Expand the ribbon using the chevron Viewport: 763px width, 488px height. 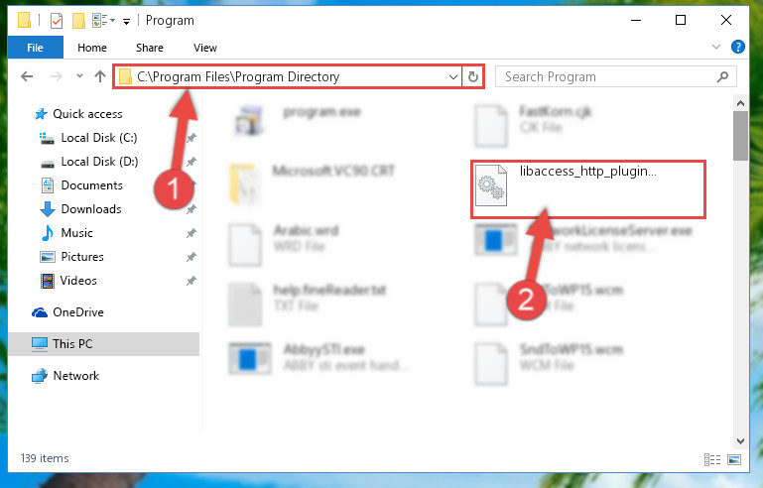pyautogui.click(x=716, y=48)
